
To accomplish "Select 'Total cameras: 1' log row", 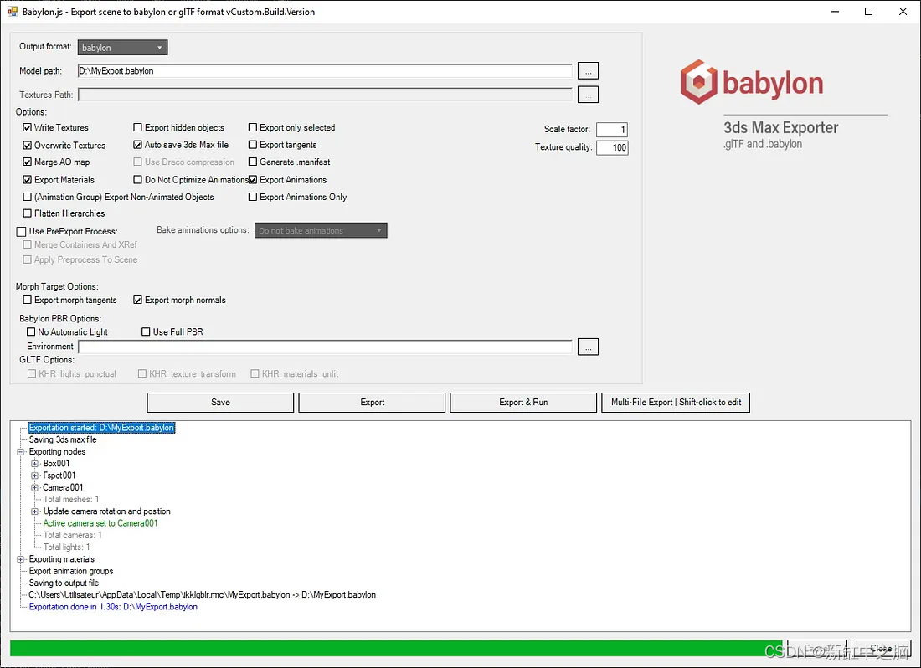I will click(x=72, y=536).
